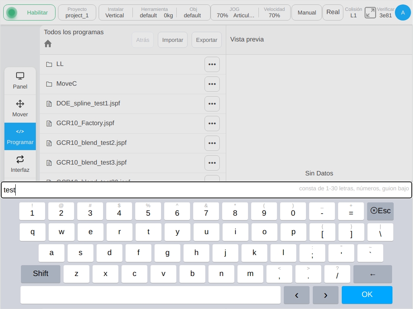The height and width of the screenshot is (309, 413).
Task: Select DOE_spline_test1.jspf file
Action: coord(133,104)
